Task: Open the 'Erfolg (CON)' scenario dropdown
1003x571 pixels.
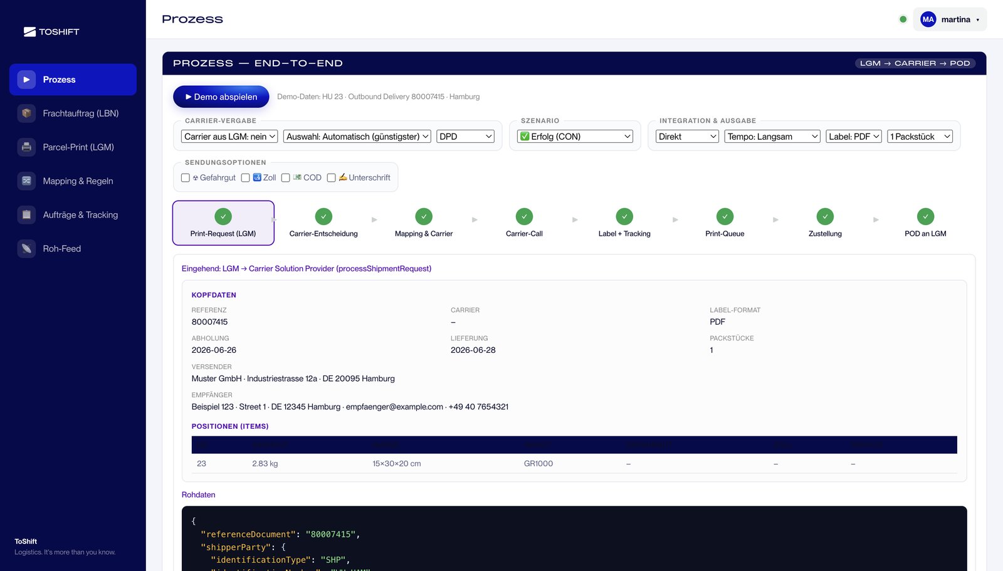Action: click(575, 137)
